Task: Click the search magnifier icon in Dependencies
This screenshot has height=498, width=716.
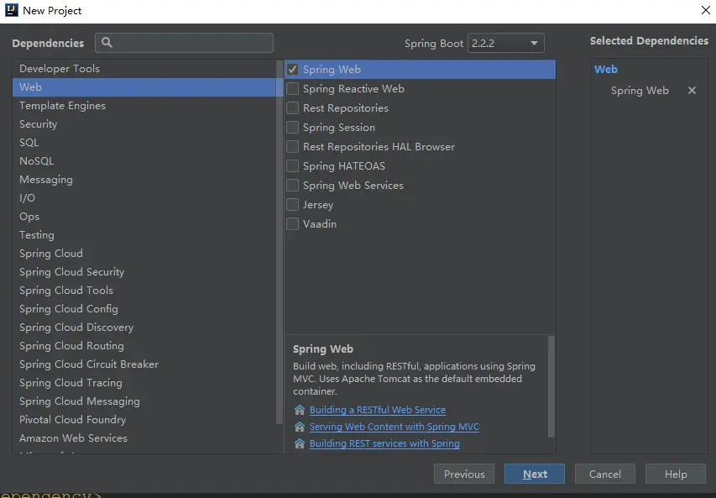Action: [x=107, y=43]
